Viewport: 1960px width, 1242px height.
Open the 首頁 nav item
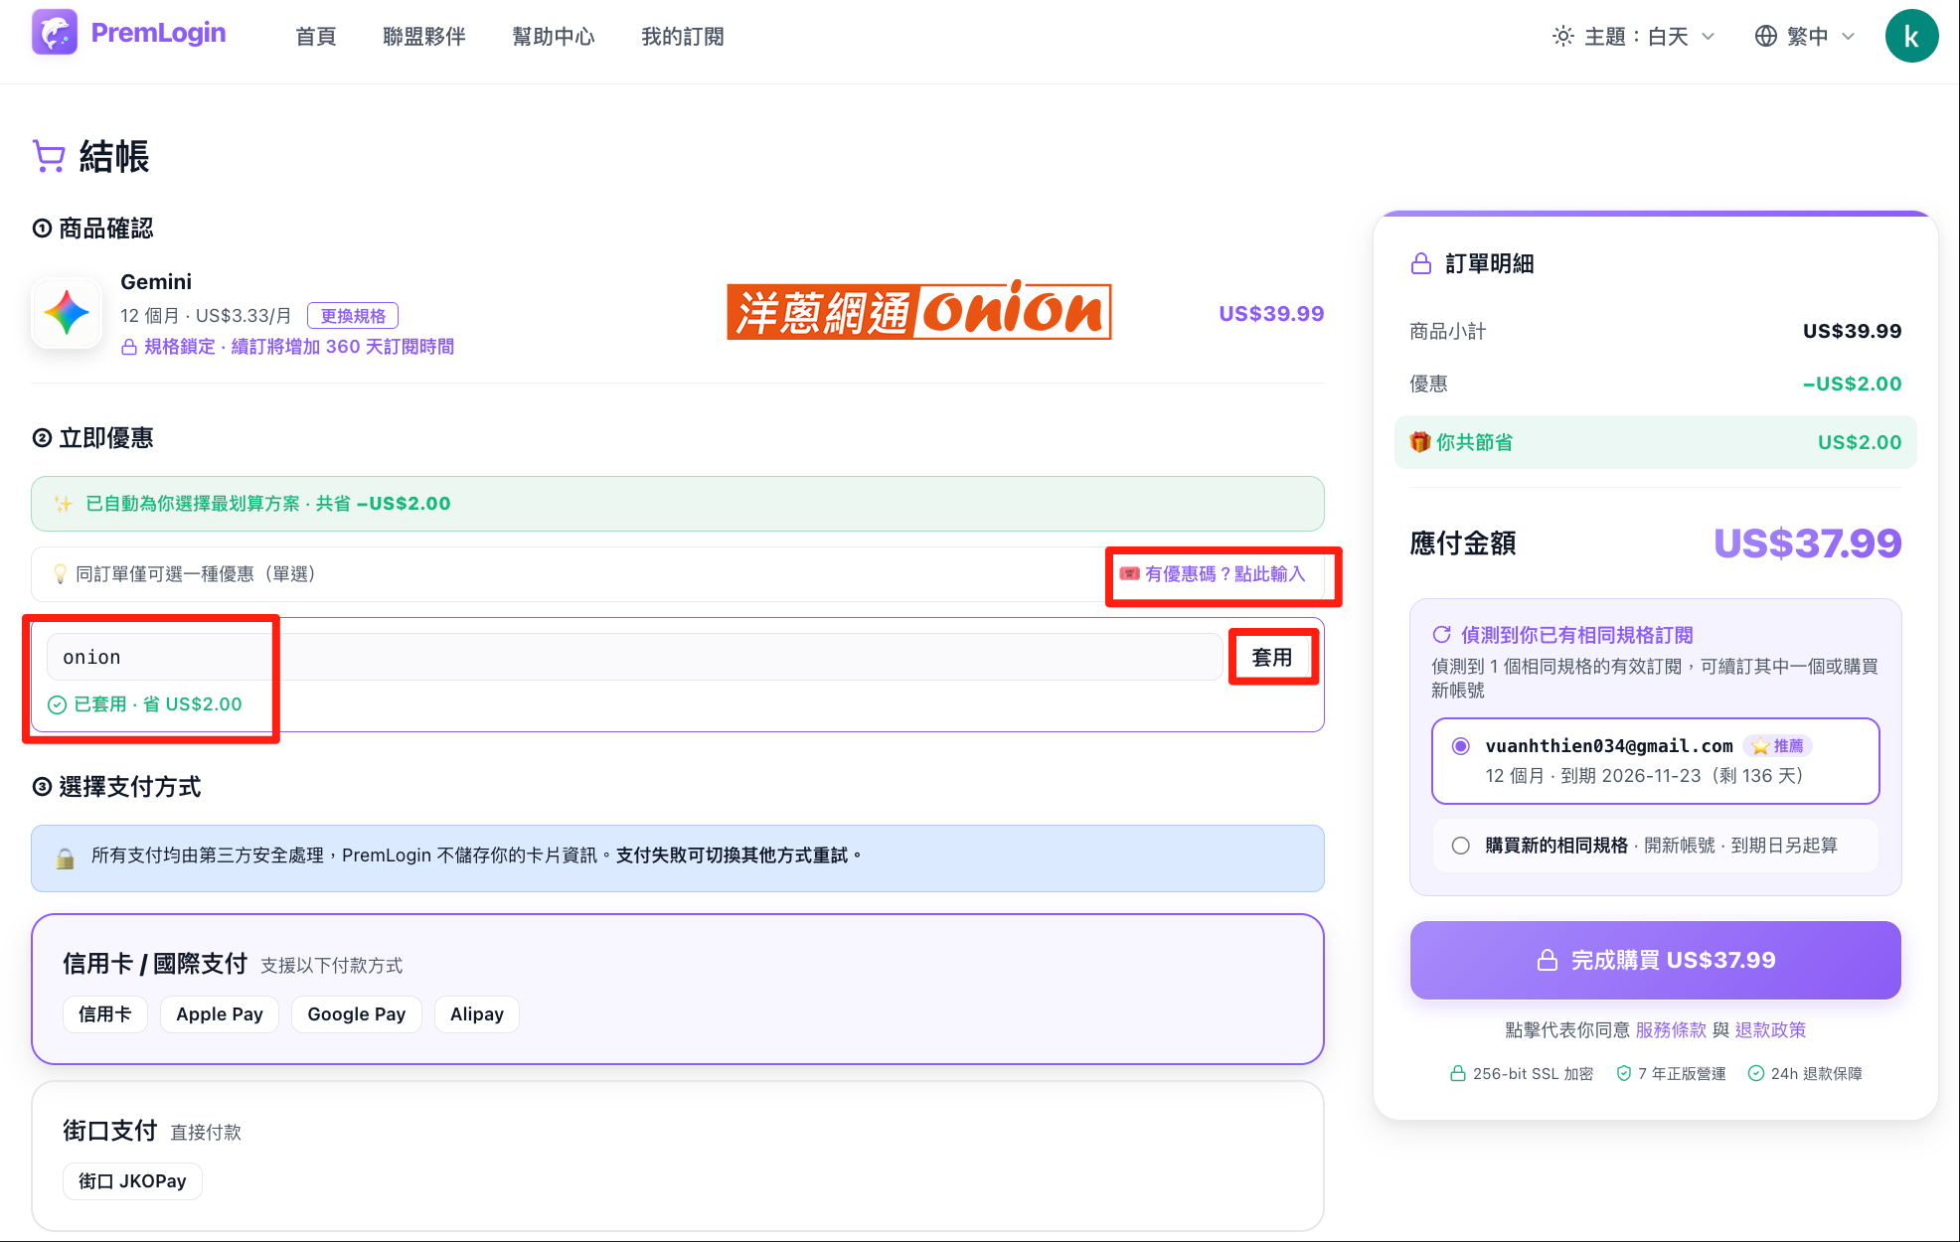(x=316, y=37)
